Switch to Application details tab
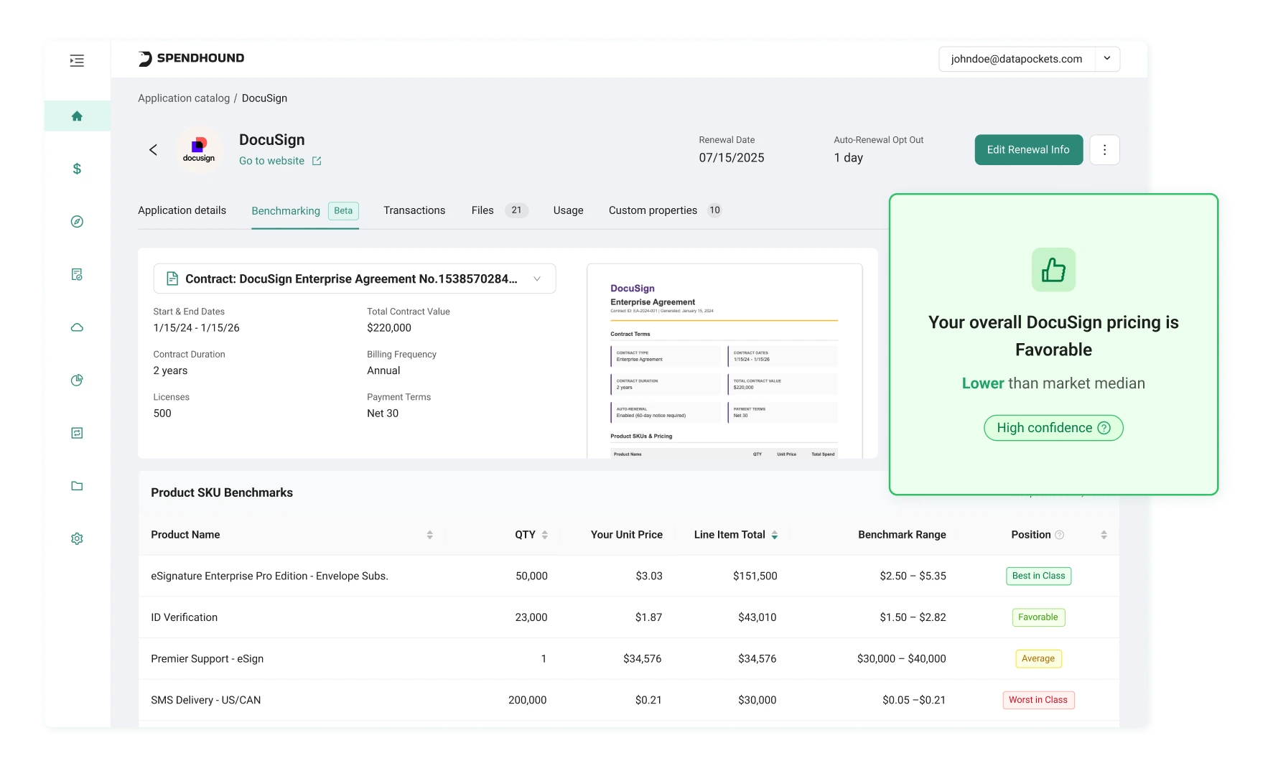 [x=182, y=210]
